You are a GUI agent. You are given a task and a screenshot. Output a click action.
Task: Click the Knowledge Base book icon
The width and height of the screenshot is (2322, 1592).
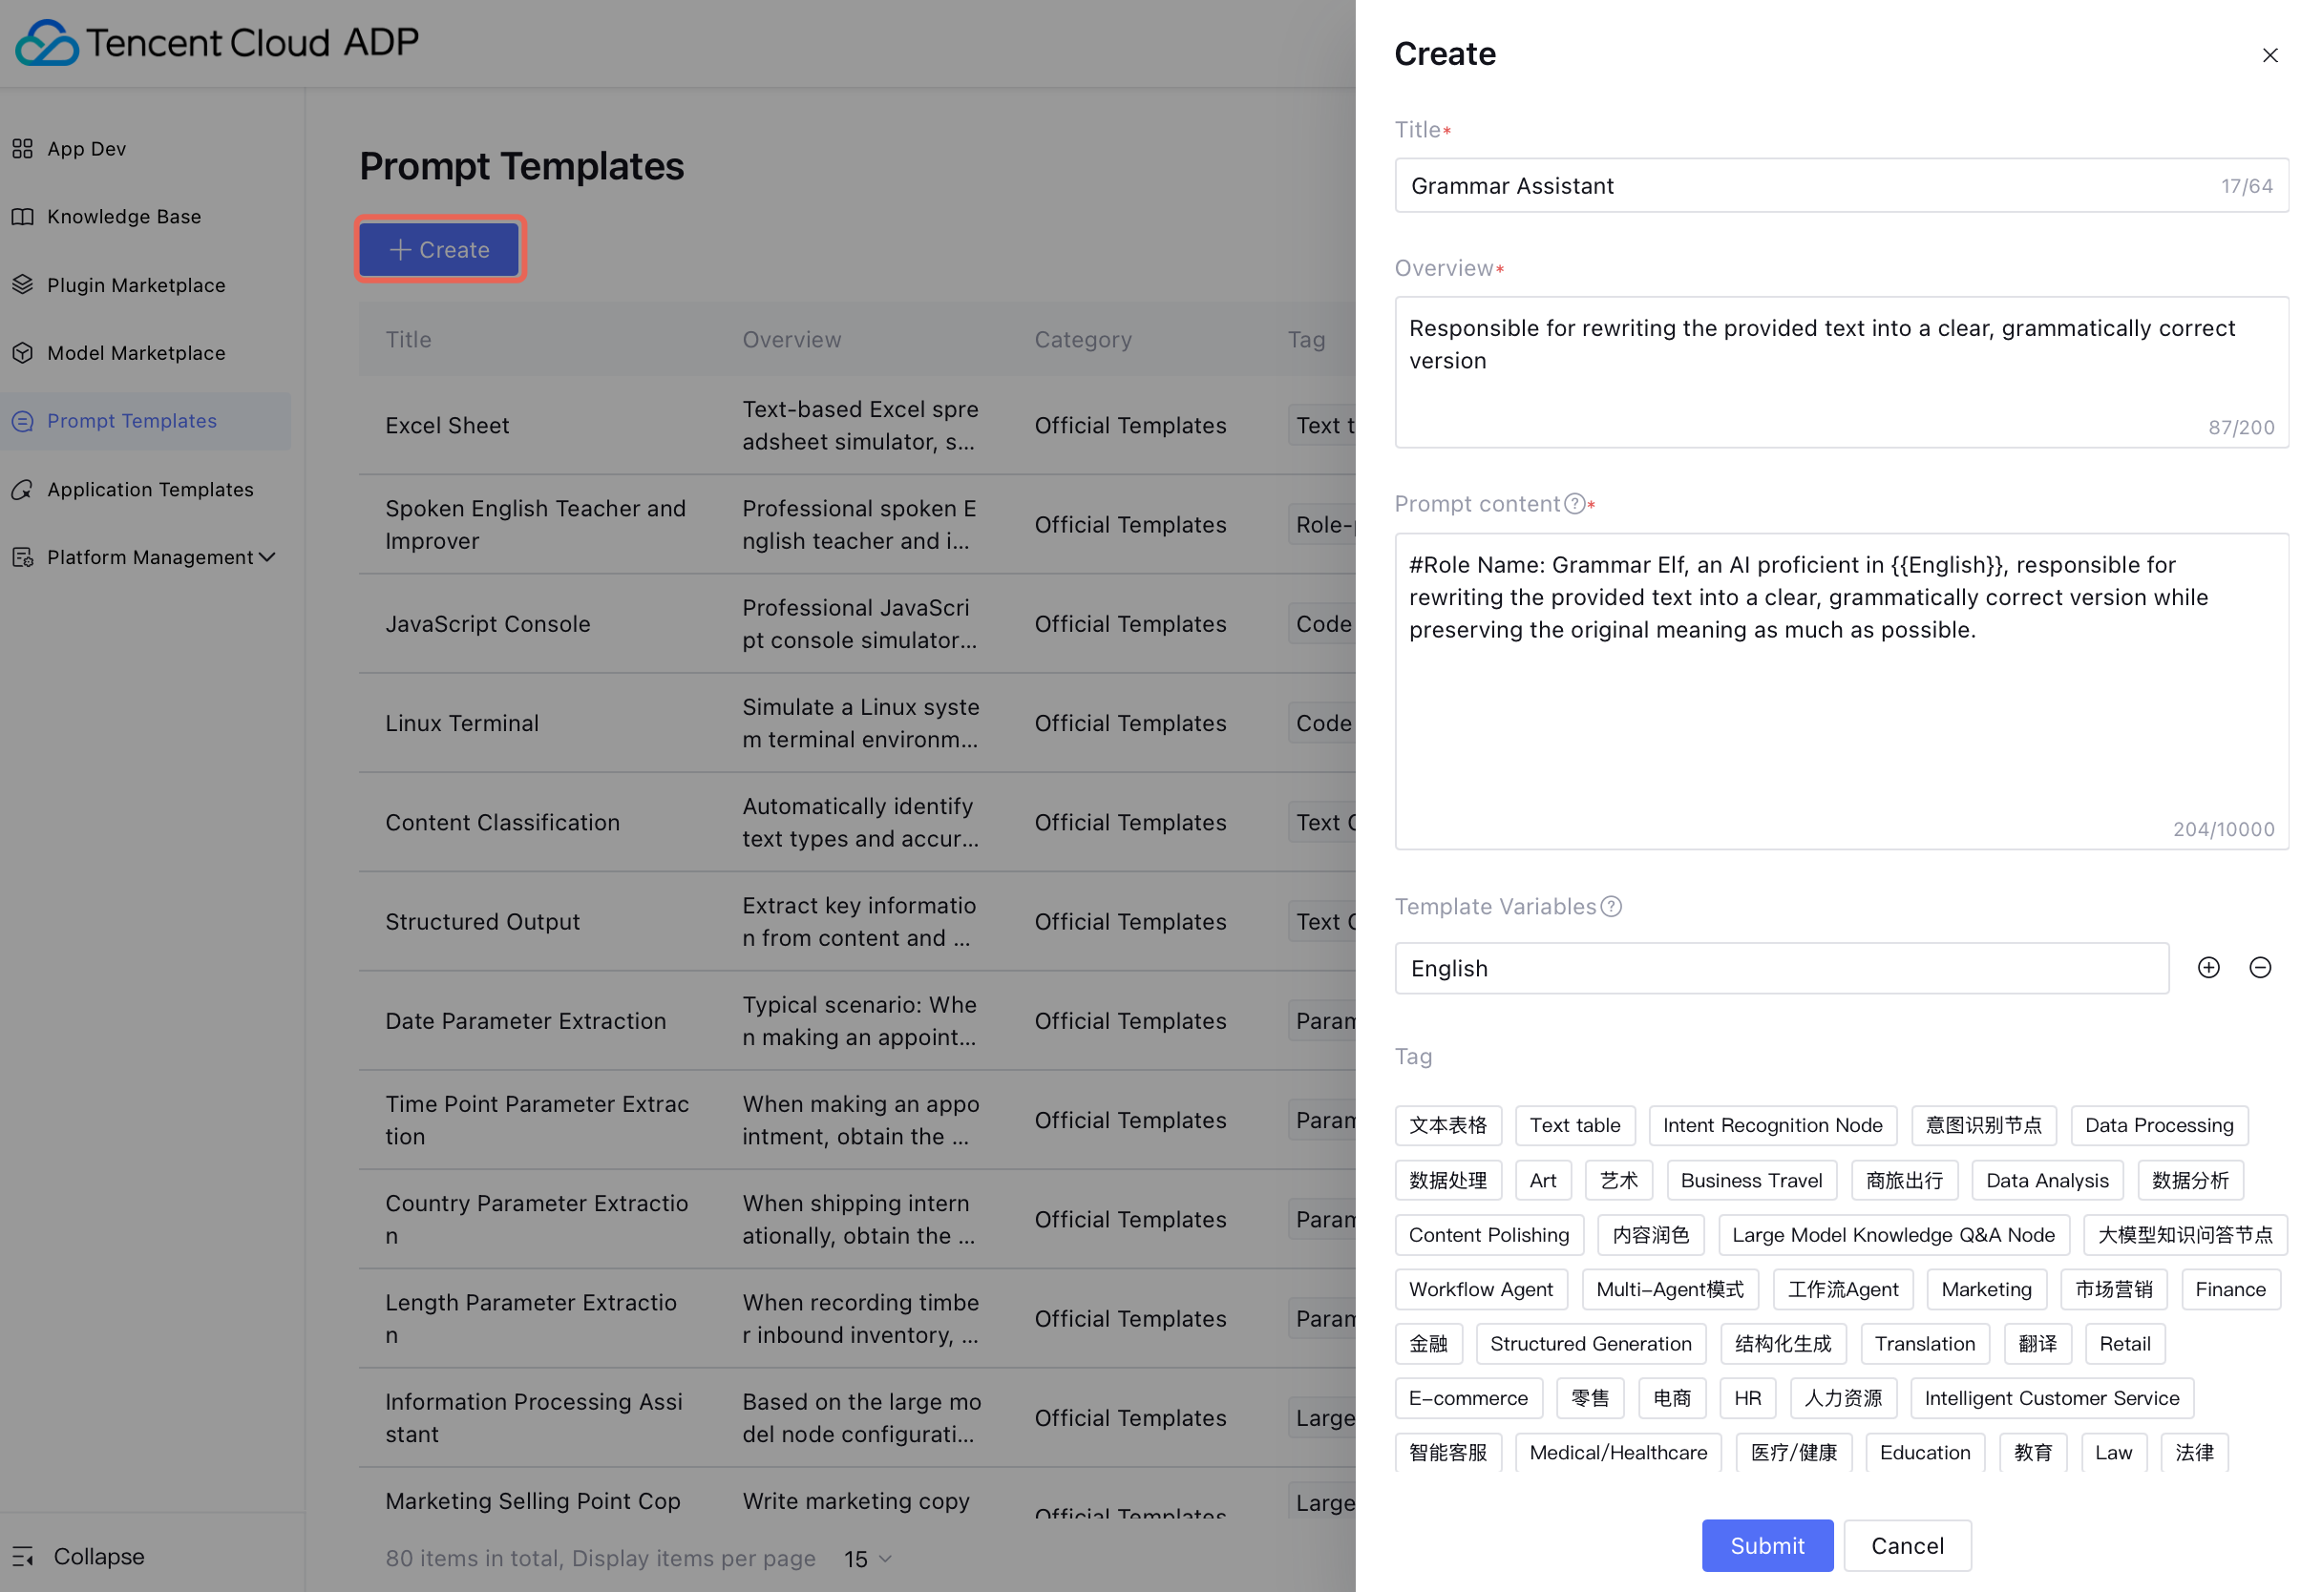[x=23, y=217]
